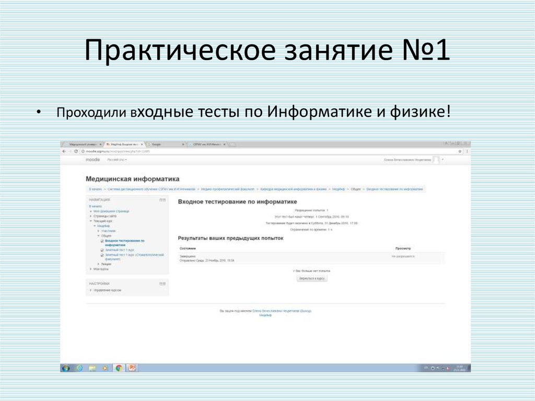
Task: Click the Выход logout link
Action: click(307, 311)
